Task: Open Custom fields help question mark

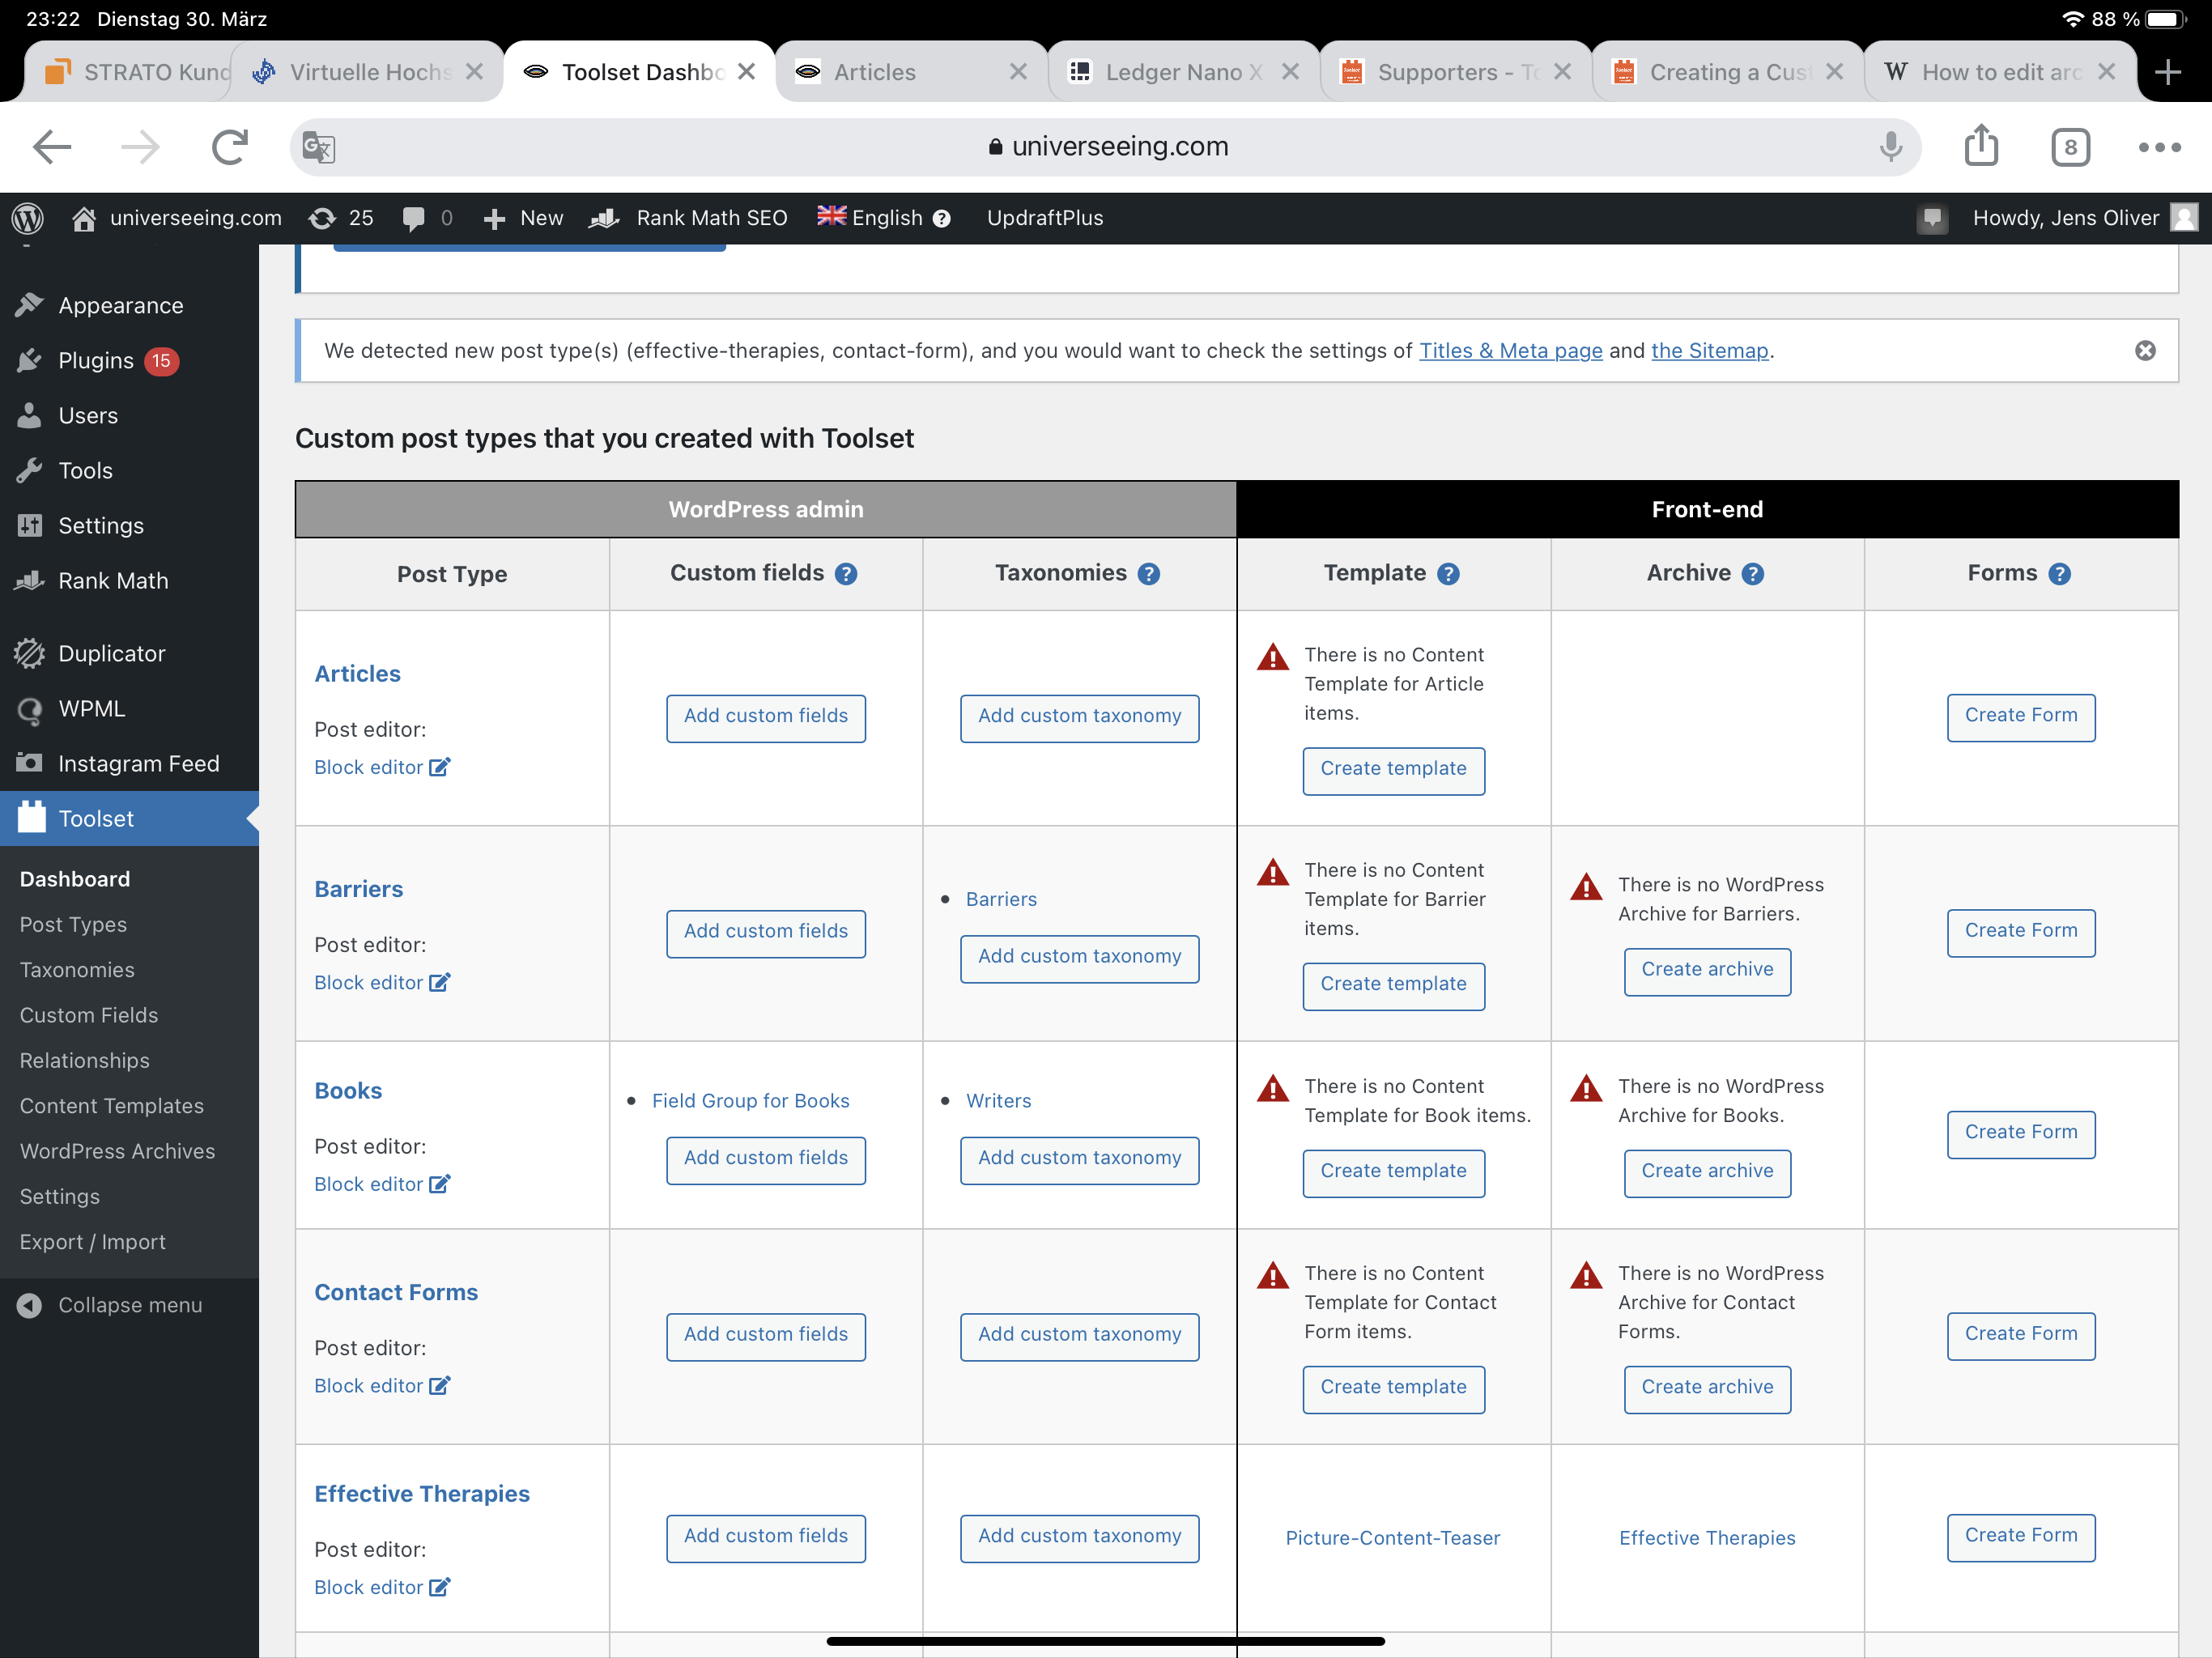Action: point(846,574)
